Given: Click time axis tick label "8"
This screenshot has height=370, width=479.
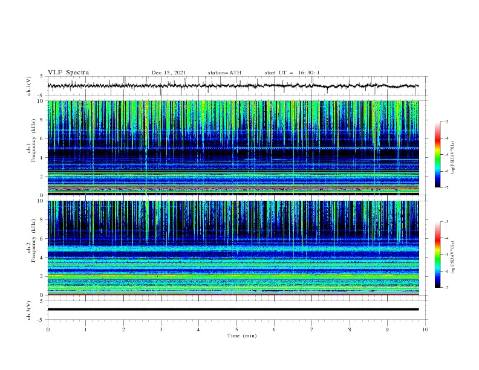Looking at the screenshot, I should 350,329.
